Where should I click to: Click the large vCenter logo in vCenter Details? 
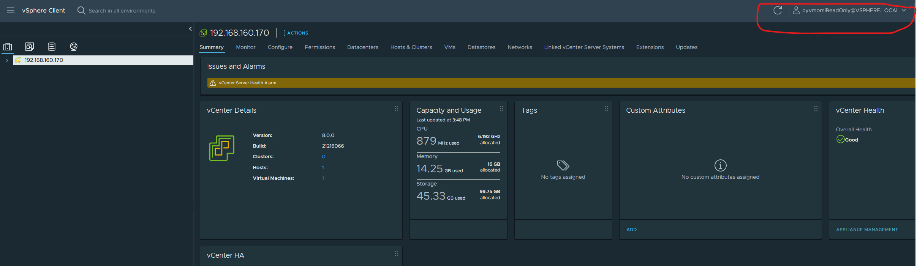point(222,148)
